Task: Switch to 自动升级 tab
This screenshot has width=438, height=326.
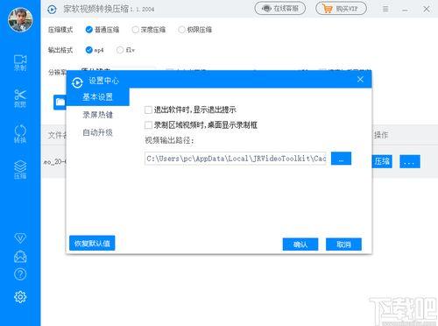Action: point(97,132)
